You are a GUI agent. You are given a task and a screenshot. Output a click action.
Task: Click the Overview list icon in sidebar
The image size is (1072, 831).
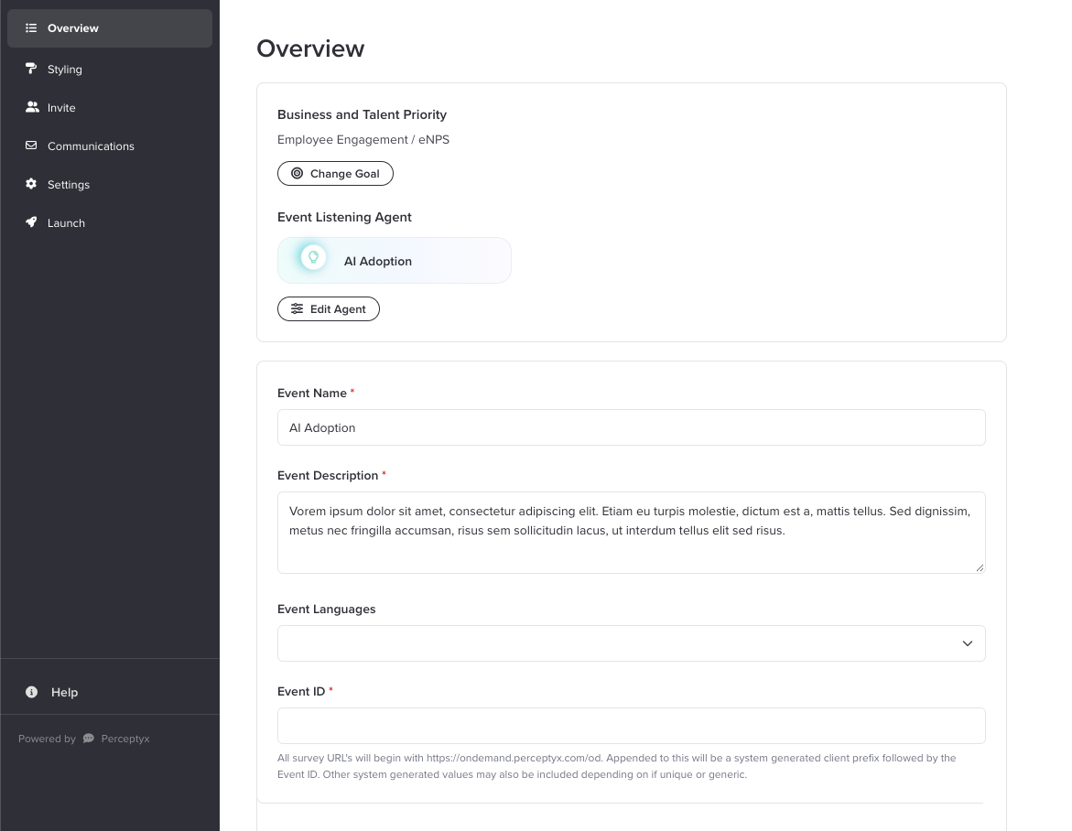31,28
